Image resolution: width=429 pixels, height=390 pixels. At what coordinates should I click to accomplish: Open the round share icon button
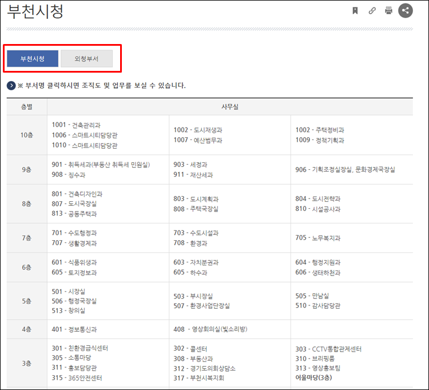405,11
